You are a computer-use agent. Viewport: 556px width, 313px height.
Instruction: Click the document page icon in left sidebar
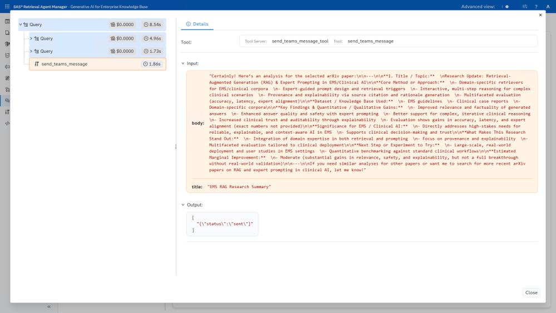[x=7, y=33]
